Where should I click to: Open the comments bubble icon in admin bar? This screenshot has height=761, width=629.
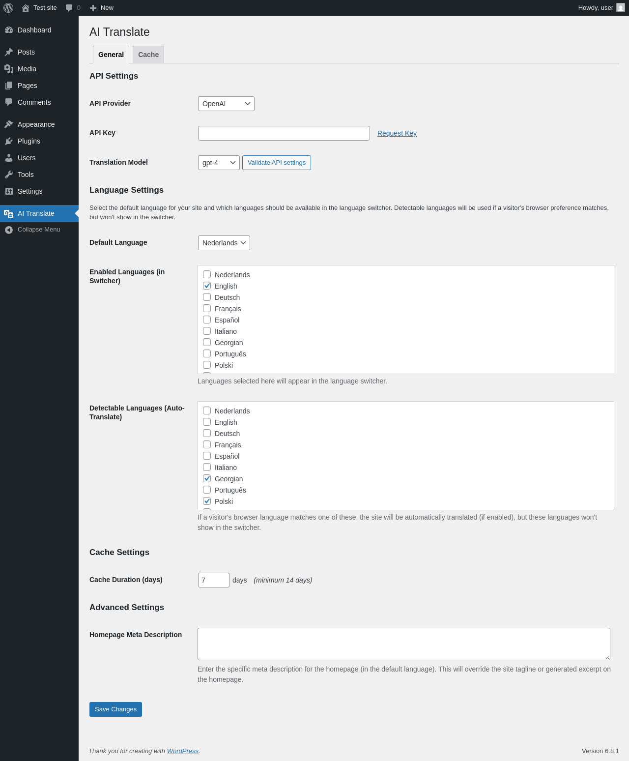point(69,8)
